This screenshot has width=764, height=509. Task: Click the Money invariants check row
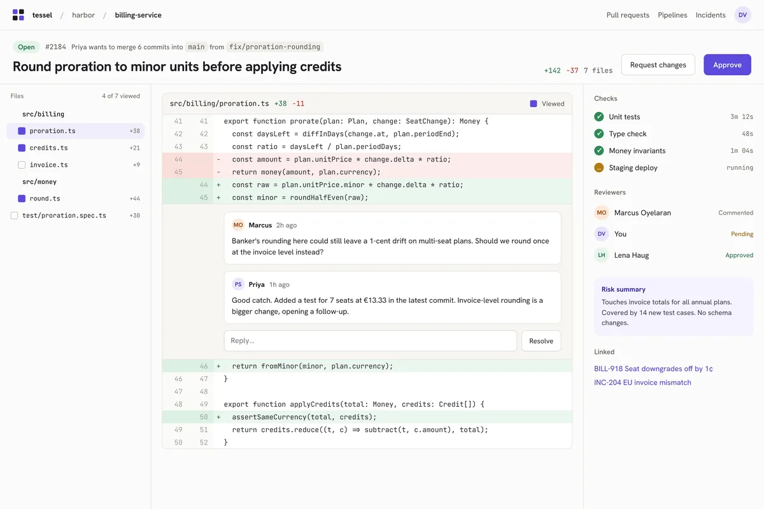(x=674, y=151)
